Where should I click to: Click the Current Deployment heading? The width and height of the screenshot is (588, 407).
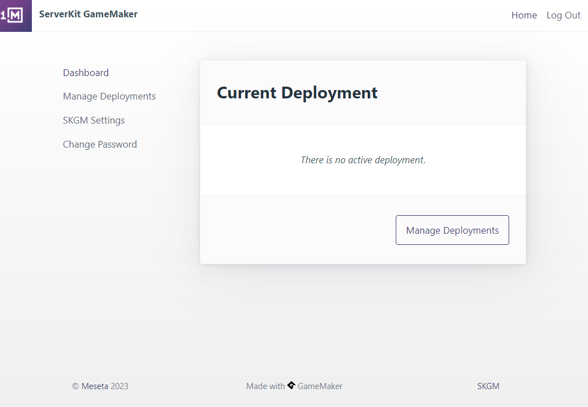(x=297, y=93)
